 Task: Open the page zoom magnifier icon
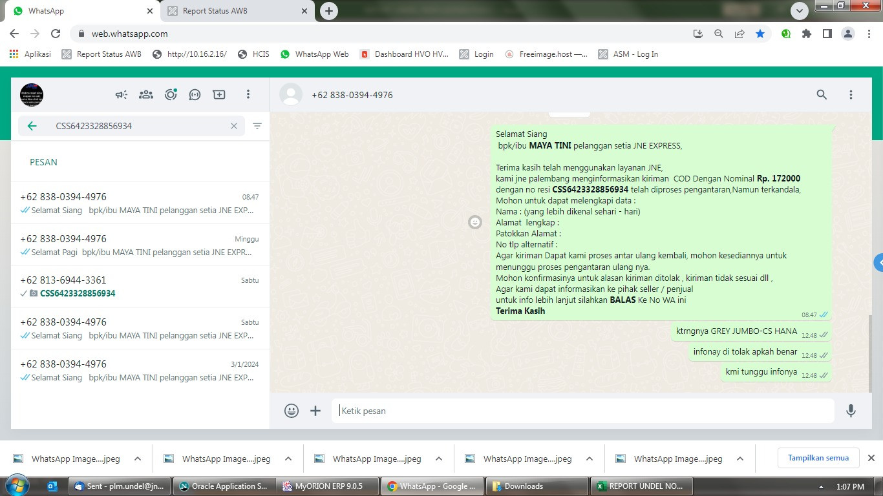coord(719,34)
